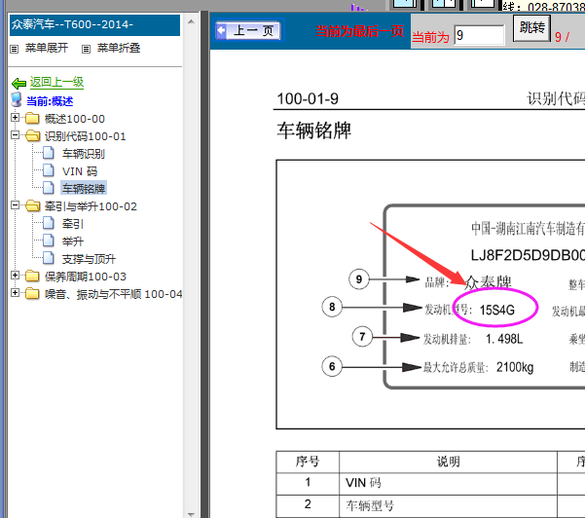The height and width of the screenshot is (518, 585).
Task: Click the left arrow icon in 上一页
Action: 222,30
